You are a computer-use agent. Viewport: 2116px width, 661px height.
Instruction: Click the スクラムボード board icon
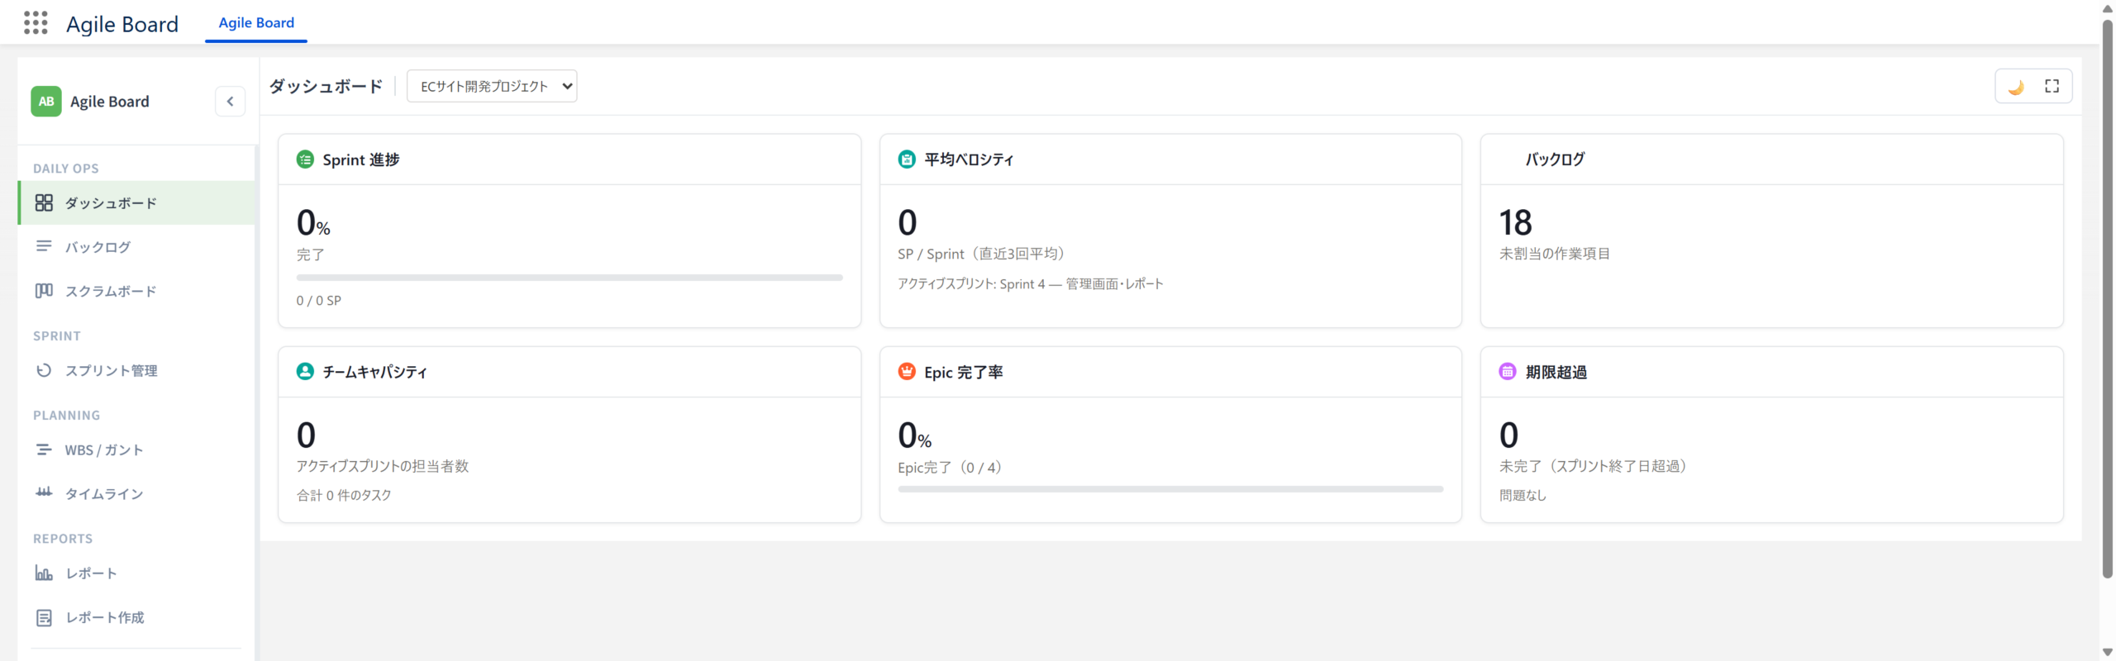click(x=44, y=291)
